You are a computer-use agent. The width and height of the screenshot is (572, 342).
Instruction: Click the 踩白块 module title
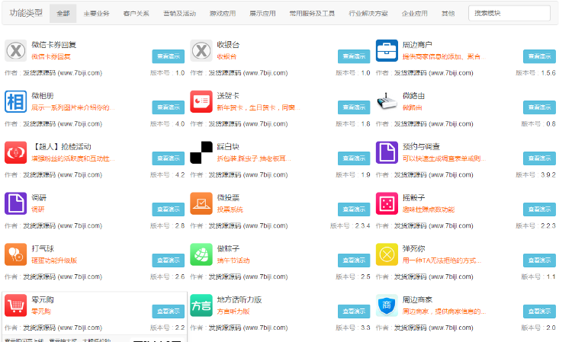pyautogui.click(x=228, y=147)
